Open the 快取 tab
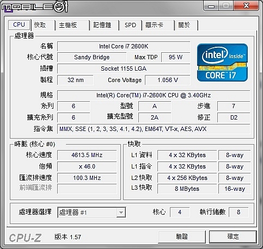 pyautogui.click(x=43, y=25)
